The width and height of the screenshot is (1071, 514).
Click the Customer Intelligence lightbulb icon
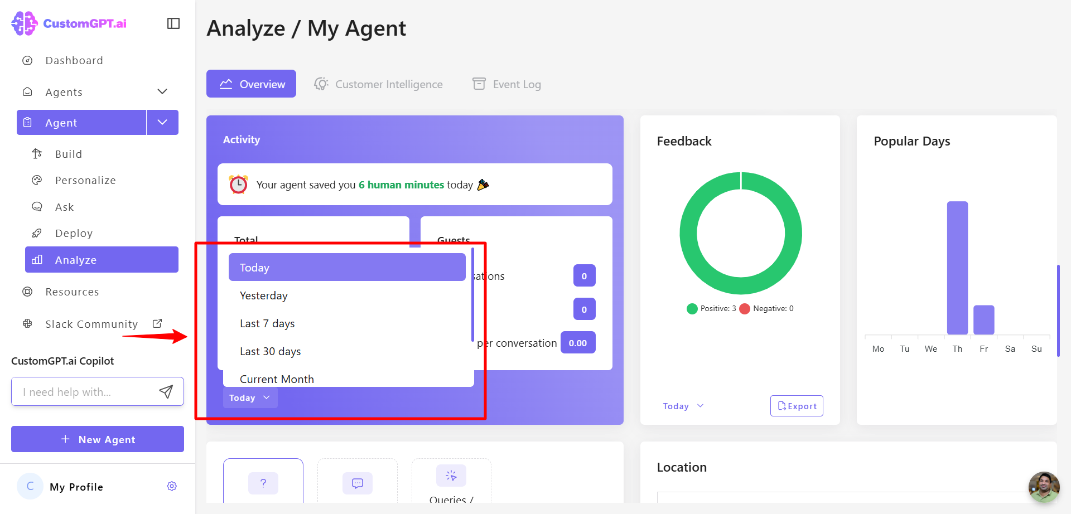(321, 84)
